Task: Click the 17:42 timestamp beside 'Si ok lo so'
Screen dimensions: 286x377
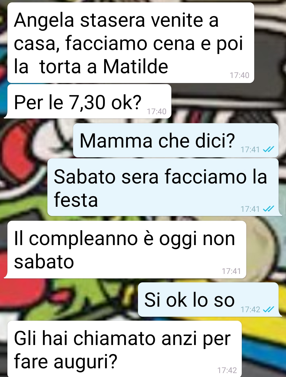Action: tap(250, 309)
